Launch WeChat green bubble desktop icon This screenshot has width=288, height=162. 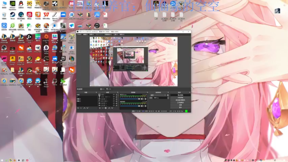[30, 27]
